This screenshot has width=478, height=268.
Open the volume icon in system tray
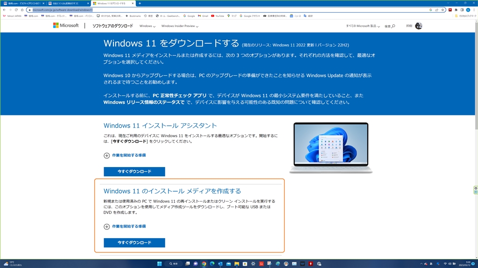point(450,264)
